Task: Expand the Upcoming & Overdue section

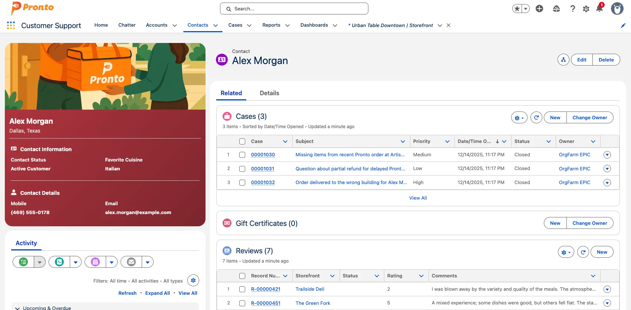Action: [17, 308]
